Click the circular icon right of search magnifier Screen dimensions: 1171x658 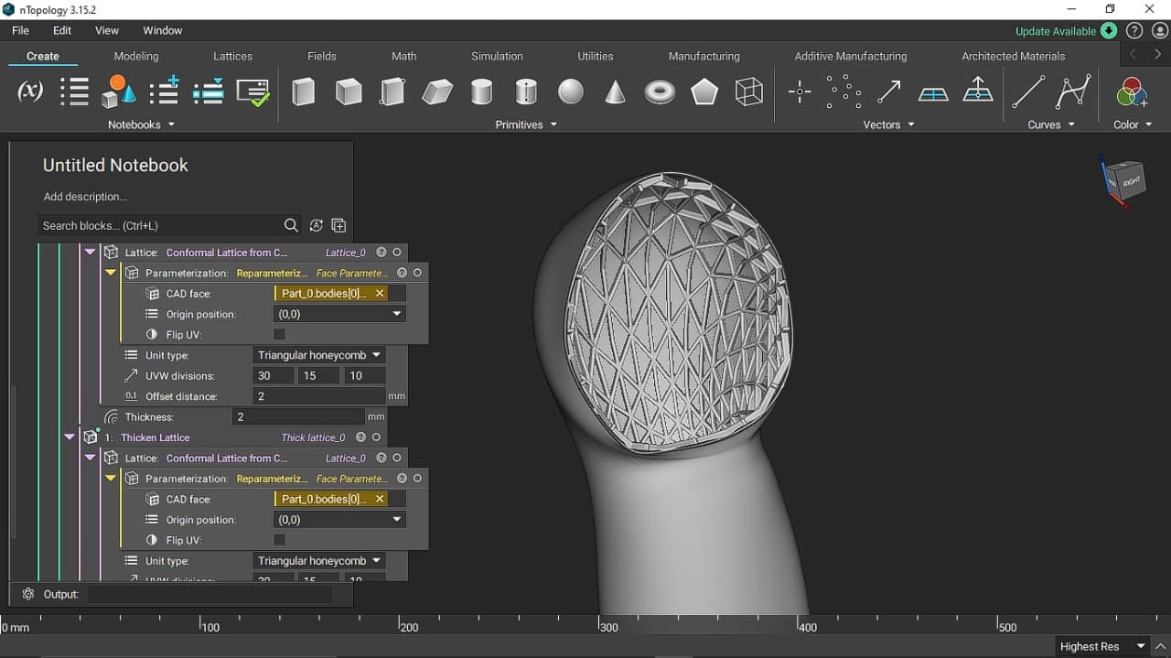coord(316,225)
